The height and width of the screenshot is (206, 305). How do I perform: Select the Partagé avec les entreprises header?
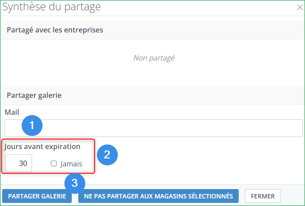pos(55,30)
